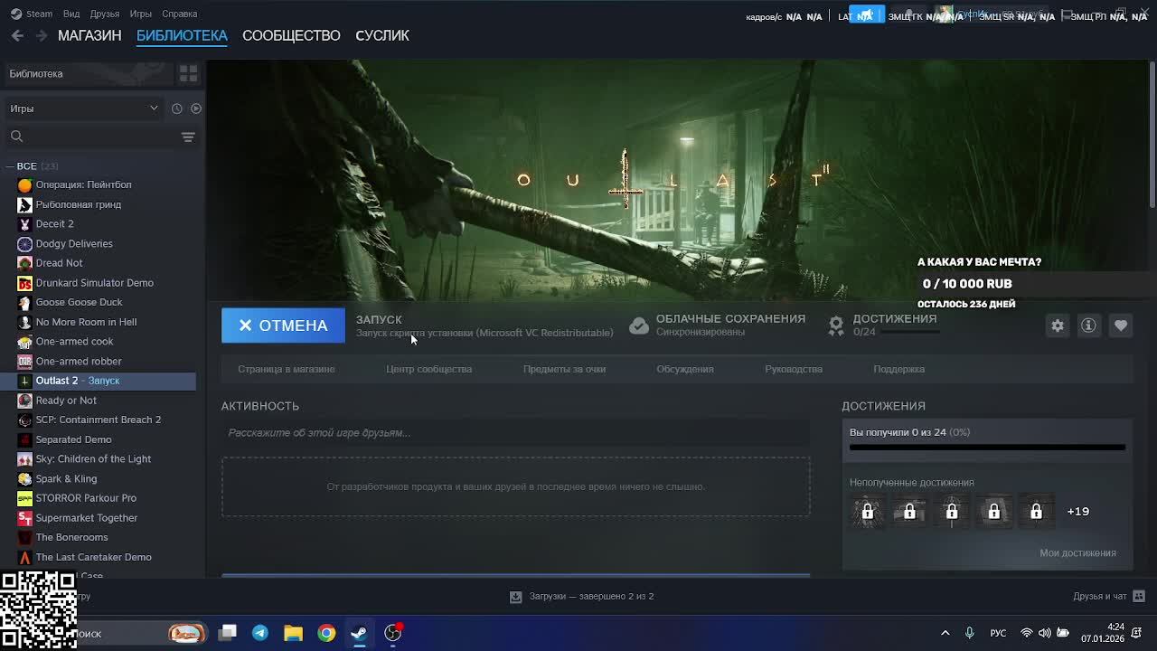The width and height of the screenshot is (1157, 651).
Task: Click the microphone tray icon
Action: point(969,633)
